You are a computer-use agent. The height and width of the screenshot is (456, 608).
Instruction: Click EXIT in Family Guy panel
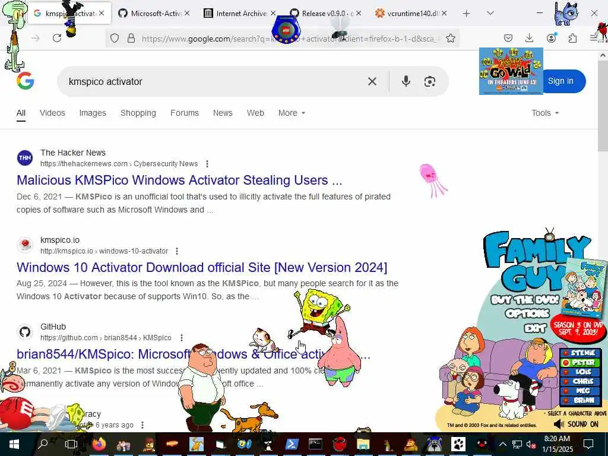pos(536,328)
